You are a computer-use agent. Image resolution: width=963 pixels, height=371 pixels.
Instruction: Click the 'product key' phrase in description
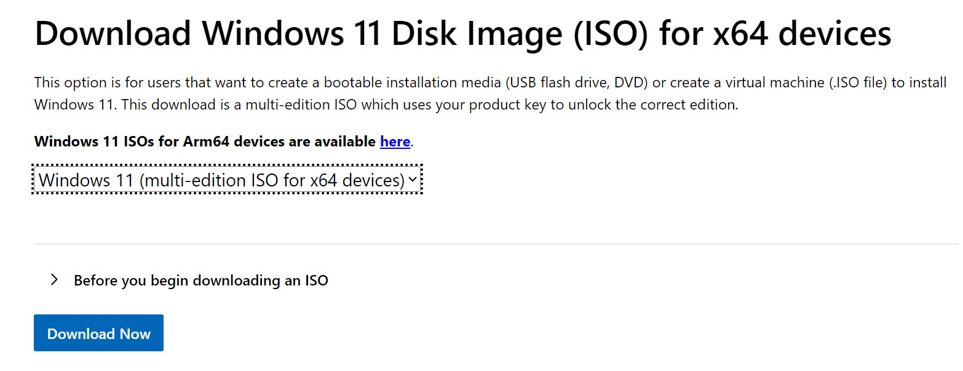pos(510,105)
